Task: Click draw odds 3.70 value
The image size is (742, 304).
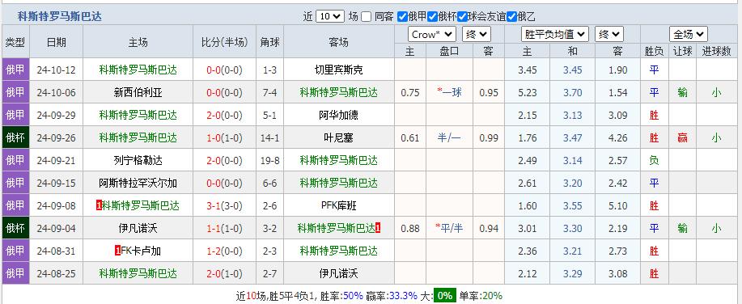Action: pos(572,93)
